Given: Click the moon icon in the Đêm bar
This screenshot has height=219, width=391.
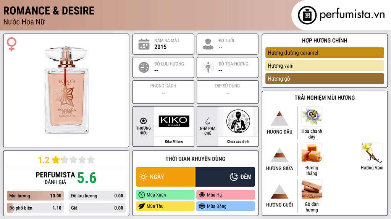Looking at the screenshot, I should [x=234, y=177].
